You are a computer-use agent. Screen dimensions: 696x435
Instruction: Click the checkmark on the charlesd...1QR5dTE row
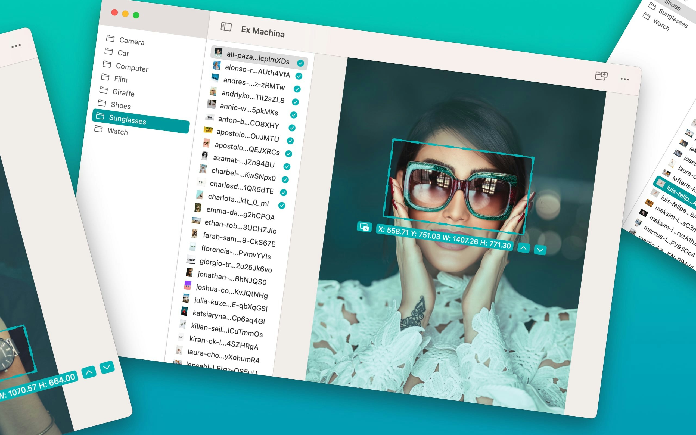(283, 192)
